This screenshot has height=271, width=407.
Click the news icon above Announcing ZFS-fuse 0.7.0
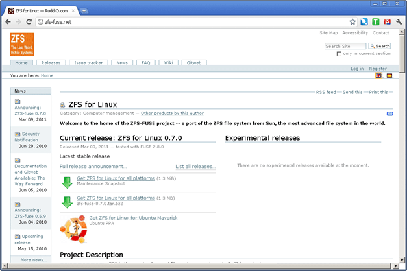18,101
